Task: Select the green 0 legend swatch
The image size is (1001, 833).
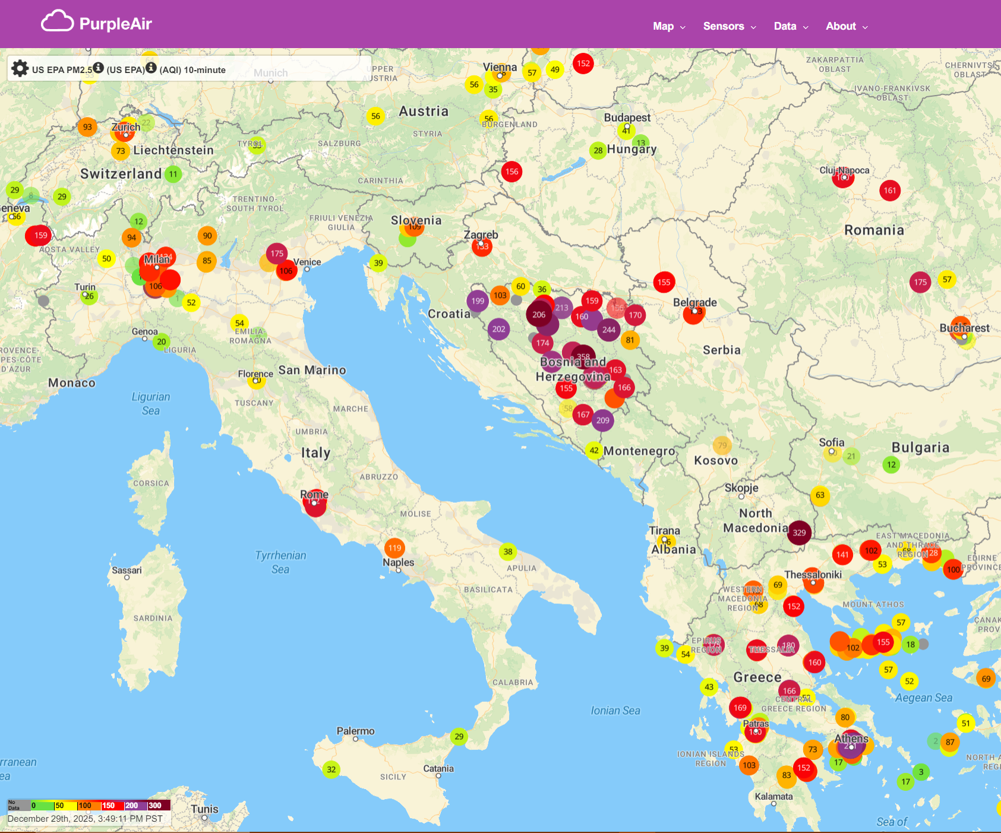Action: (x=42, y=805)
